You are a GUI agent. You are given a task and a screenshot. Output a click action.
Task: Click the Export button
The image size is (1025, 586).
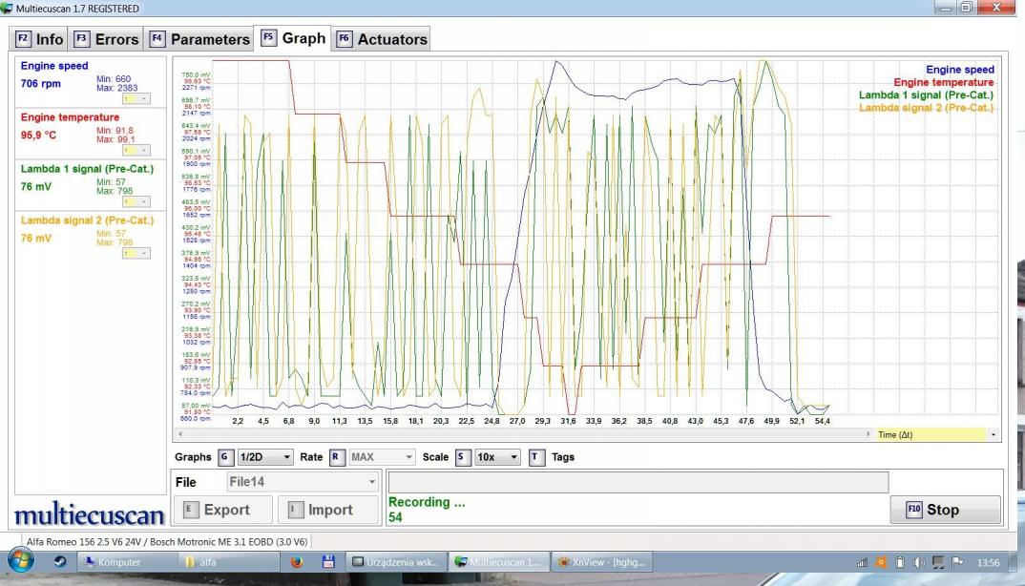pyautogui.click(x=222, y=510)
